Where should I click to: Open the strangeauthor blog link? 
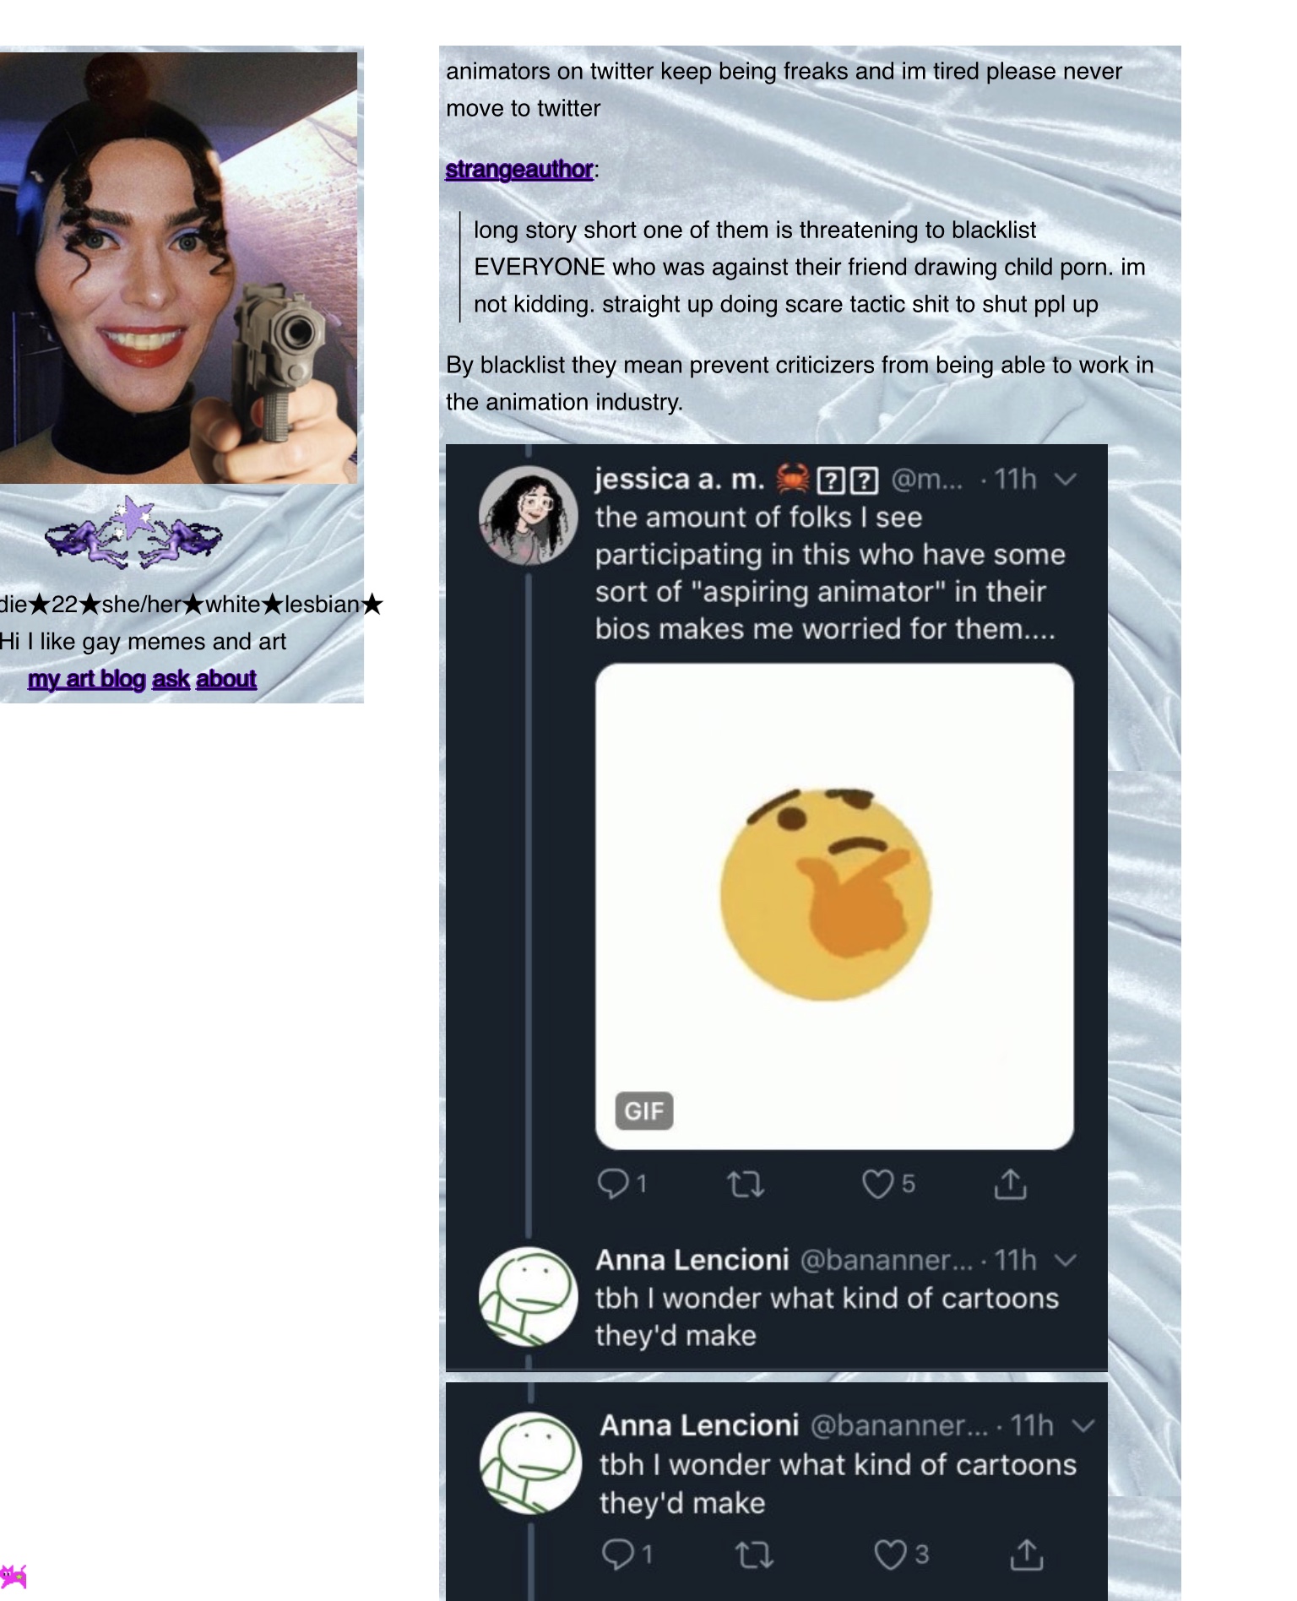pyautogui.click(x=519, y=170)
